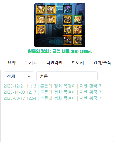Screen dimensions: 115x145
Task: Click the golden pants equipment icon
Action: [x=41, y=20]
